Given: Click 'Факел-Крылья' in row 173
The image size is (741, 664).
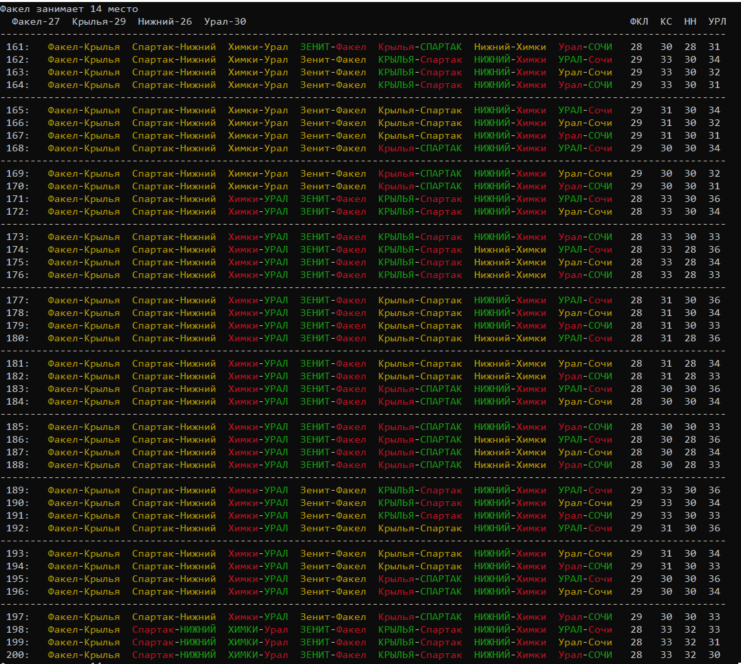Looking at the screenshot, I should pos(83,237).
